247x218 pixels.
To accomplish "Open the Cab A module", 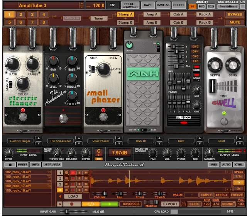I will pos(178,14).
